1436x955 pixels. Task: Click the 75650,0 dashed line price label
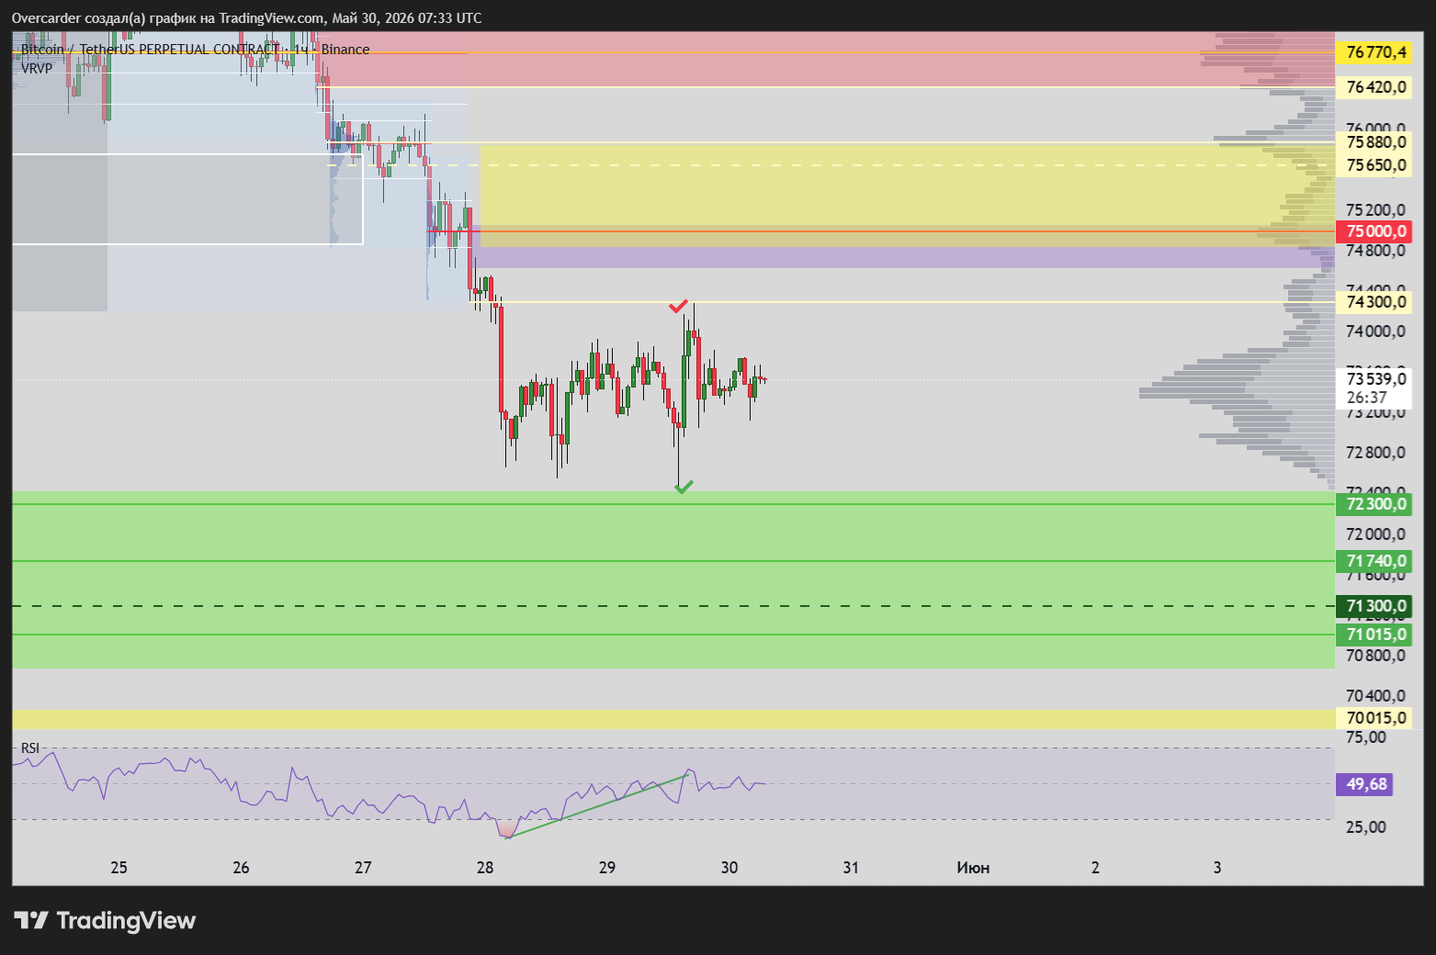point(1374,165)
